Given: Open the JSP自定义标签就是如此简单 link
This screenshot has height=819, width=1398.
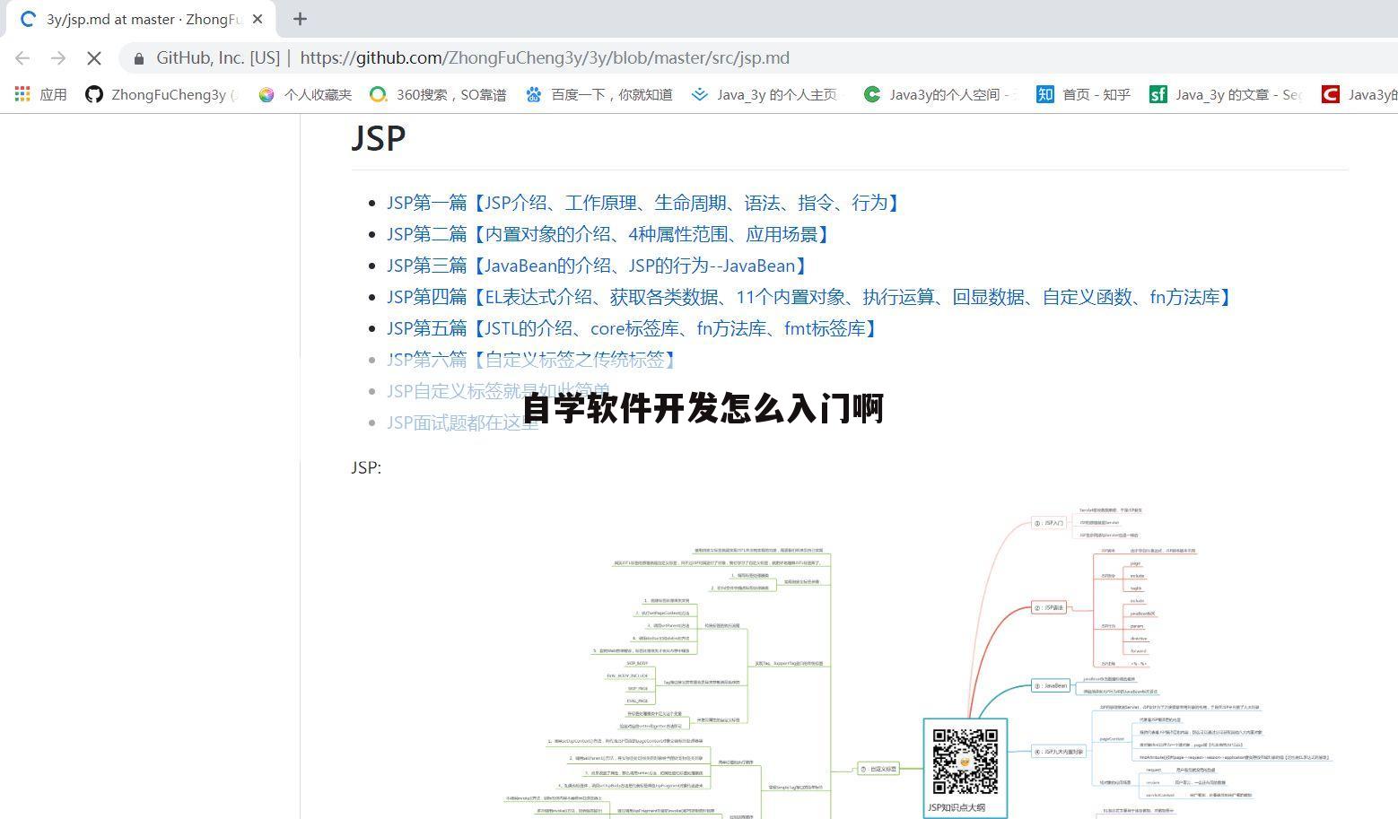Looking at the screenshot, I should (498, 391).
